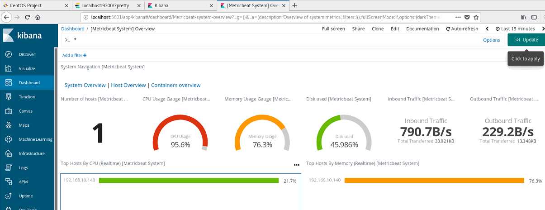Open Discover from sidebar
This screenshot has height=210, width=545.
tap(27, 54)
